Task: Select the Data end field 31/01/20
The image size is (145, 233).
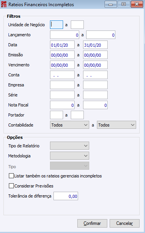Action: pyautogui.click(x=95, y=45)
